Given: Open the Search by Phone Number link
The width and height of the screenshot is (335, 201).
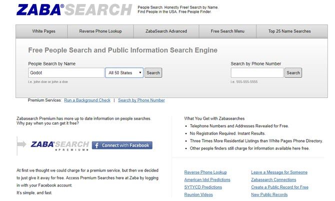Looking at the screenshot, I should coord(141,100).
